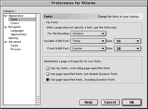Click the Category: label
Screen dimensions: 148x109
point(9,11)
